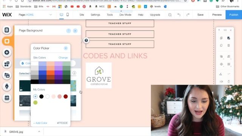
Task: Click the Paste icon in the editor toolbar
Action: pos(228,38)
